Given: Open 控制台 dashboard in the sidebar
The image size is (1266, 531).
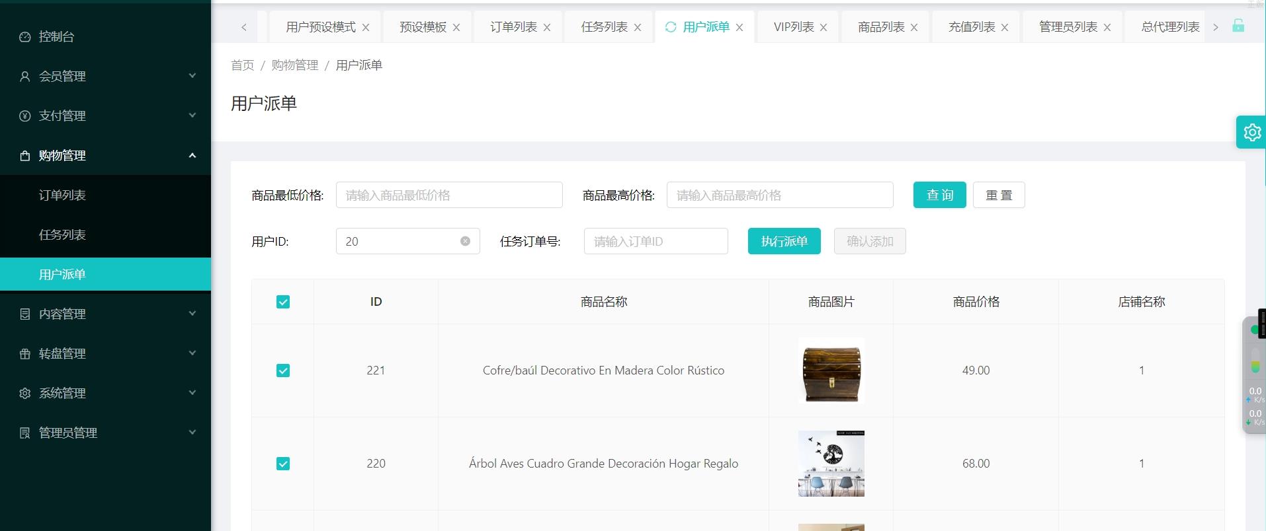Looking at the screenshot, I should (56, 36).
